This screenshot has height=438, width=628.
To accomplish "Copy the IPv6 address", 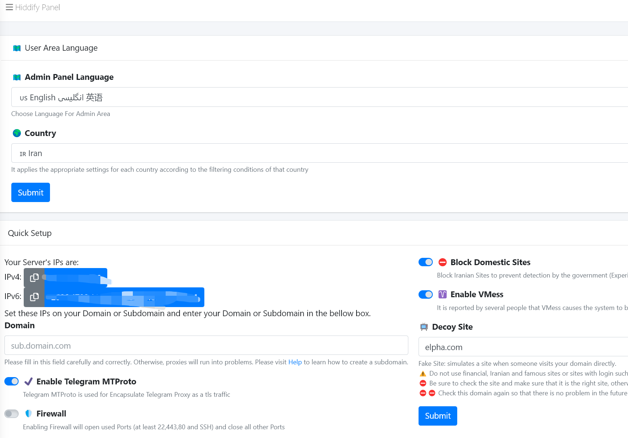I will tap(34, 297).
